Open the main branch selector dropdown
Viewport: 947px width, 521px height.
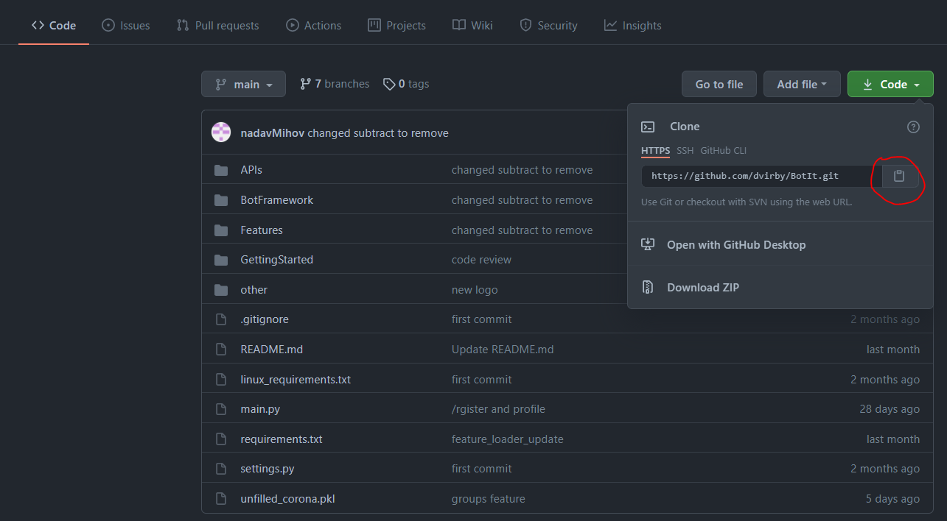(x=243, y=84)
